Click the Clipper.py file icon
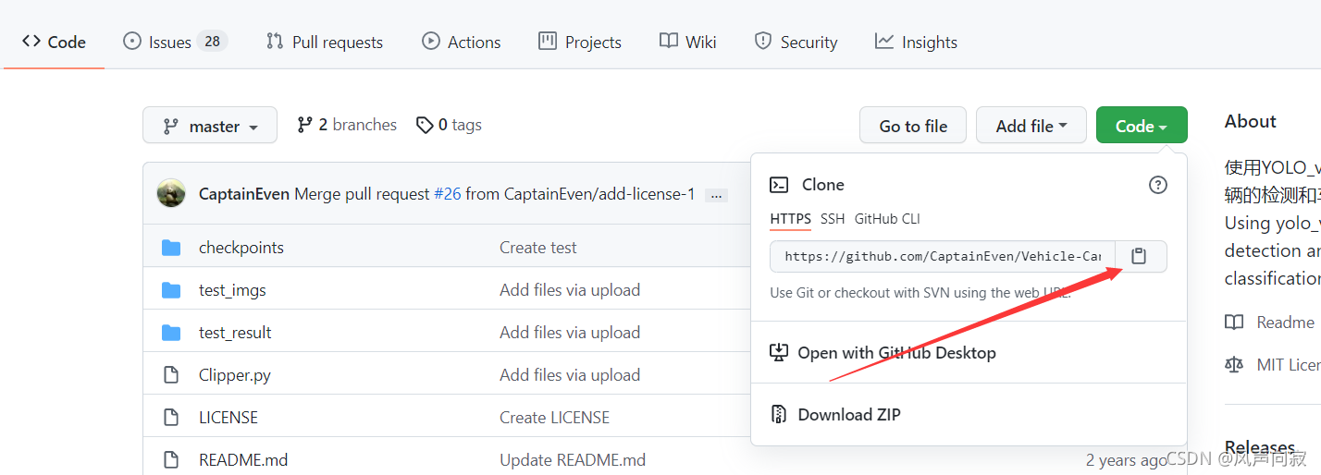Screen dimensions: 1321x475 [x=170, y=375]
